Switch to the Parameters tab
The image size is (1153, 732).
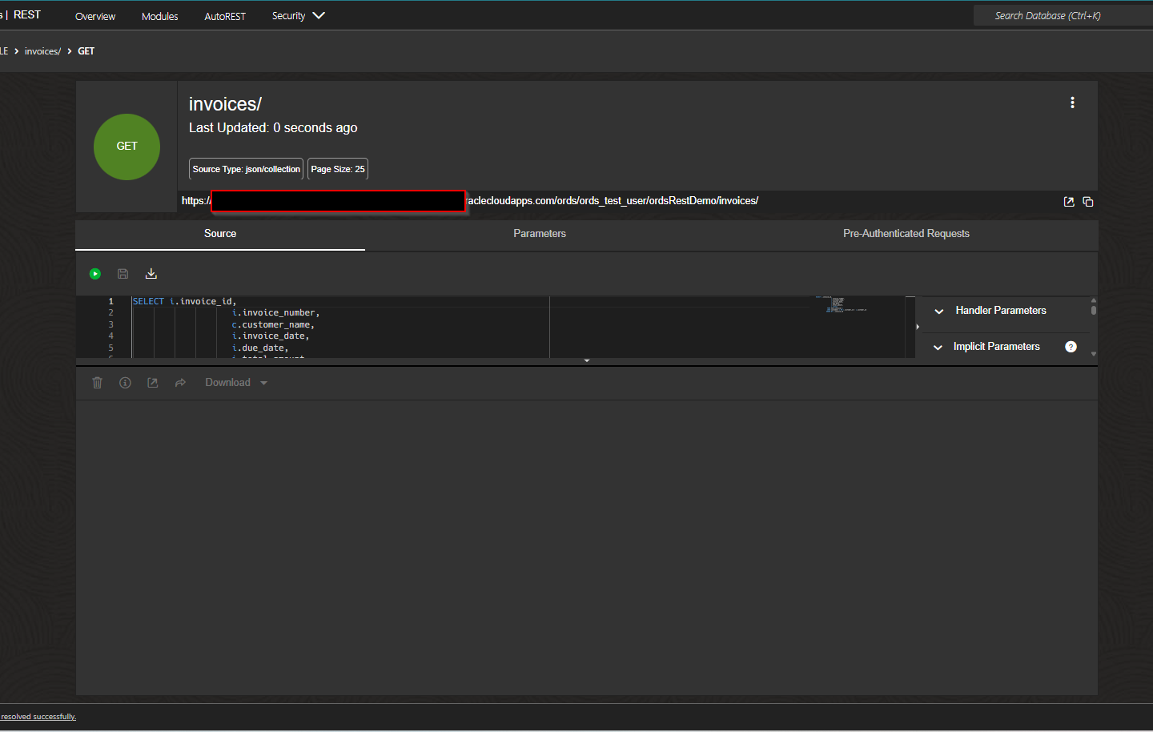click(539, 233)
